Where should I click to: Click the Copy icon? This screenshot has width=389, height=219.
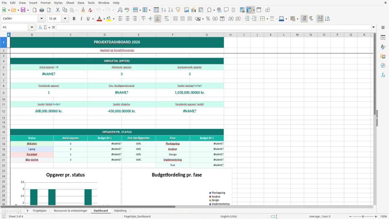point(65,10)
